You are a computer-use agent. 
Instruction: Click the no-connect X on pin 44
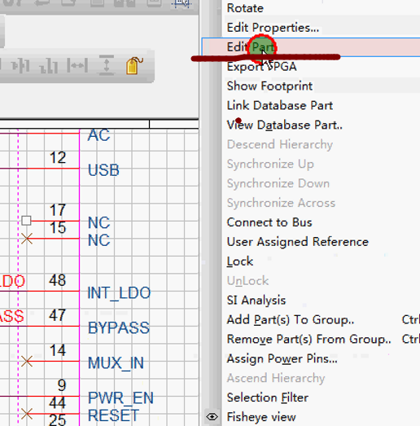(27, 414)
